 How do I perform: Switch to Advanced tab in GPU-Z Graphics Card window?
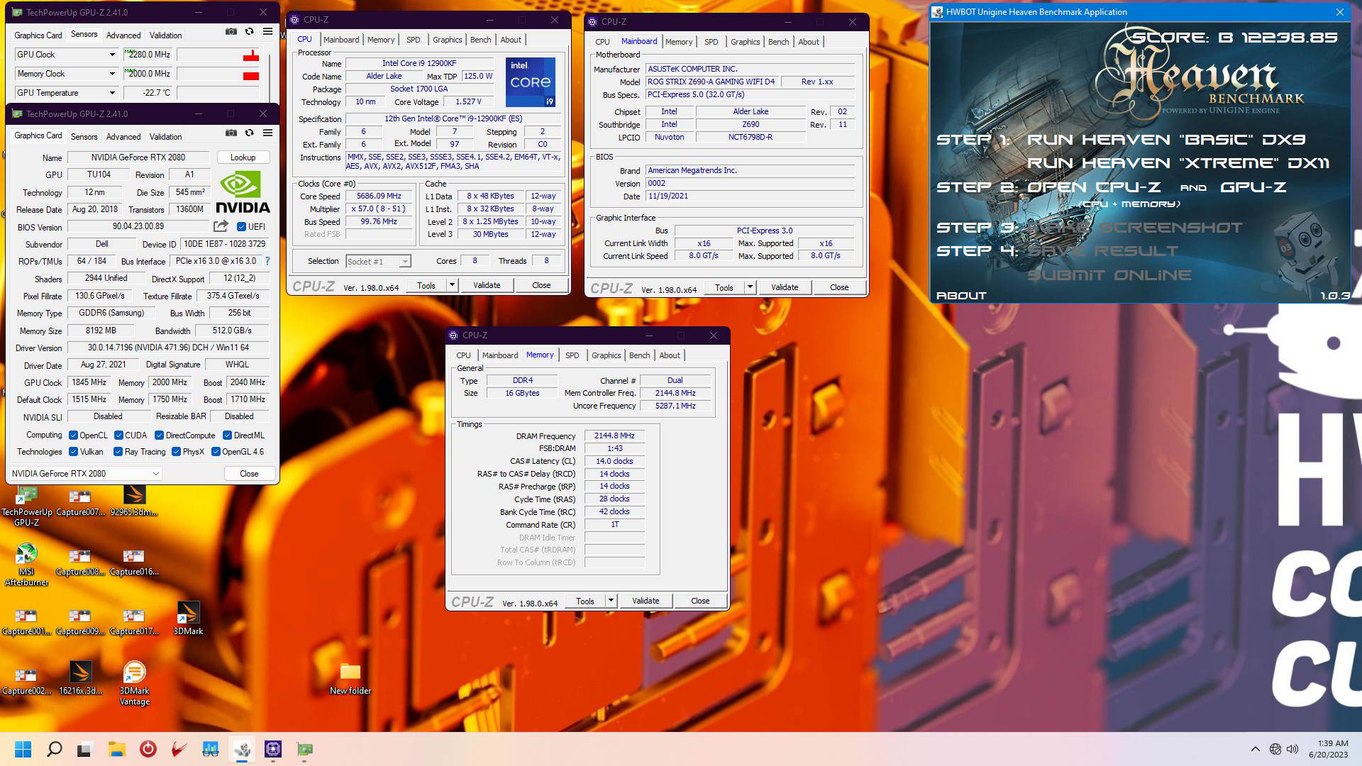[x=123, y=137]
